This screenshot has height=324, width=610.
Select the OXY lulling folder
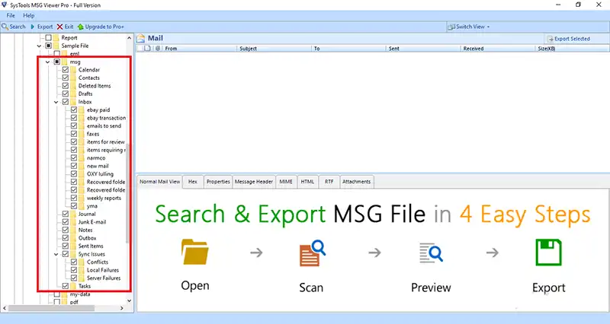click(100, 174)
